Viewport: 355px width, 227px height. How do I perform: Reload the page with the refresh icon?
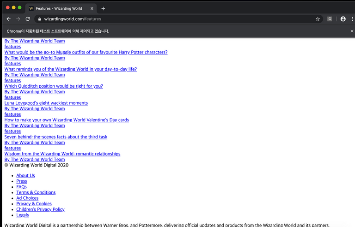pyautogui.click(x=28, y=19)
